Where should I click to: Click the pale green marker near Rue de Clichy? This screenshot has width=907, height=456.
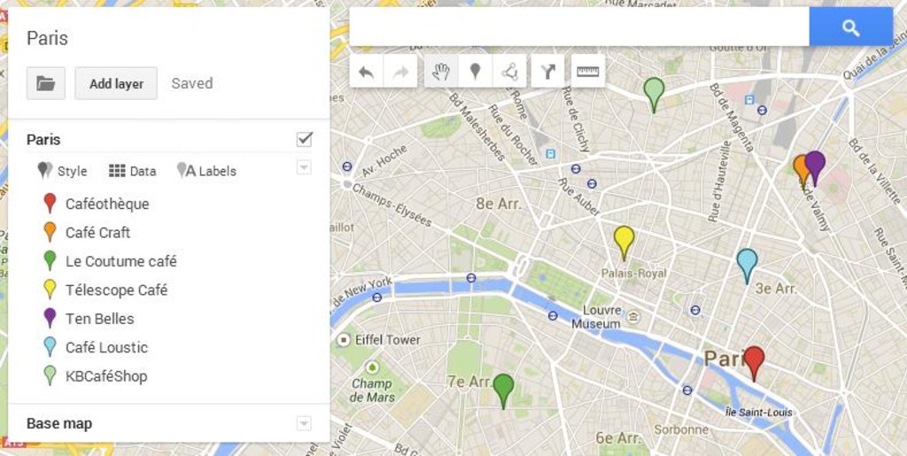tap(654, 94)
